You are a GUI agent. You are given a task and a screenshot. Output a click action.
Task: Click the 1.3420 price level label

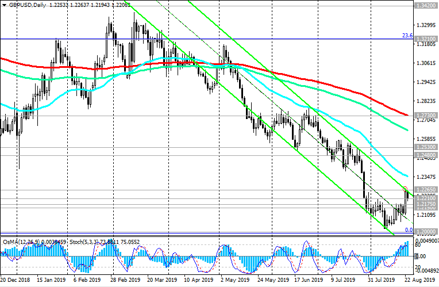[x=426, y=4]
